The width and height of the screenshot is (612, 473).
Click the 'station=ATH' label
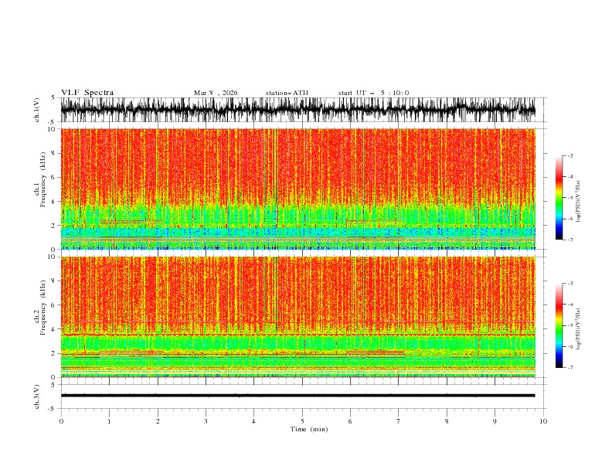pyautogui.click(x=287, y=93)
